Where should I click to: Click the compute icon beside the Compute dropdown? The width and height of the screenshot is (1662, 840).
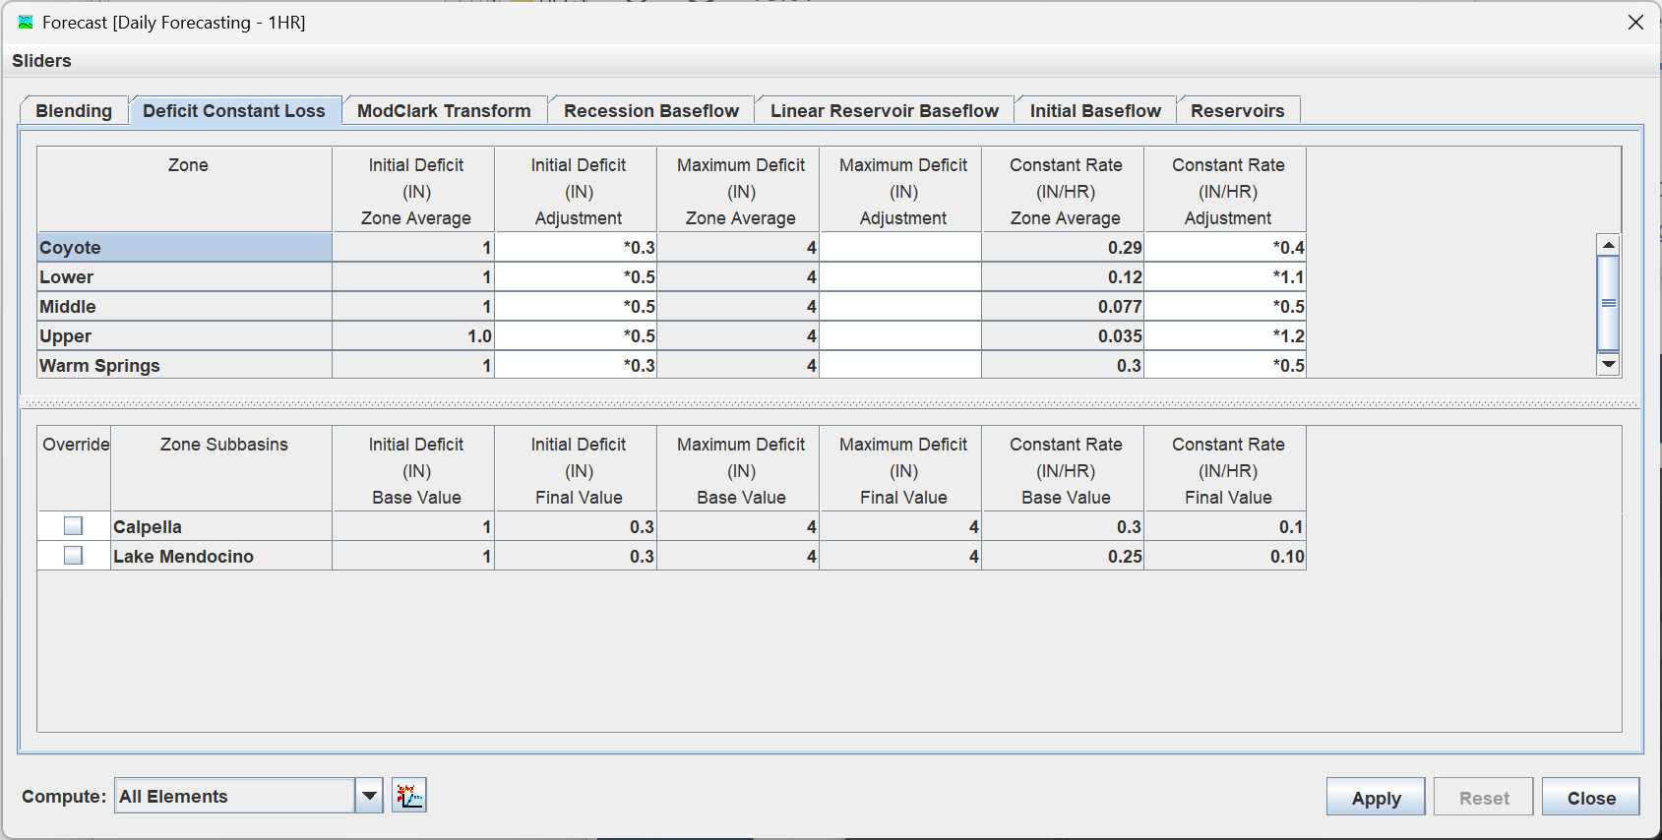[409, 795]
